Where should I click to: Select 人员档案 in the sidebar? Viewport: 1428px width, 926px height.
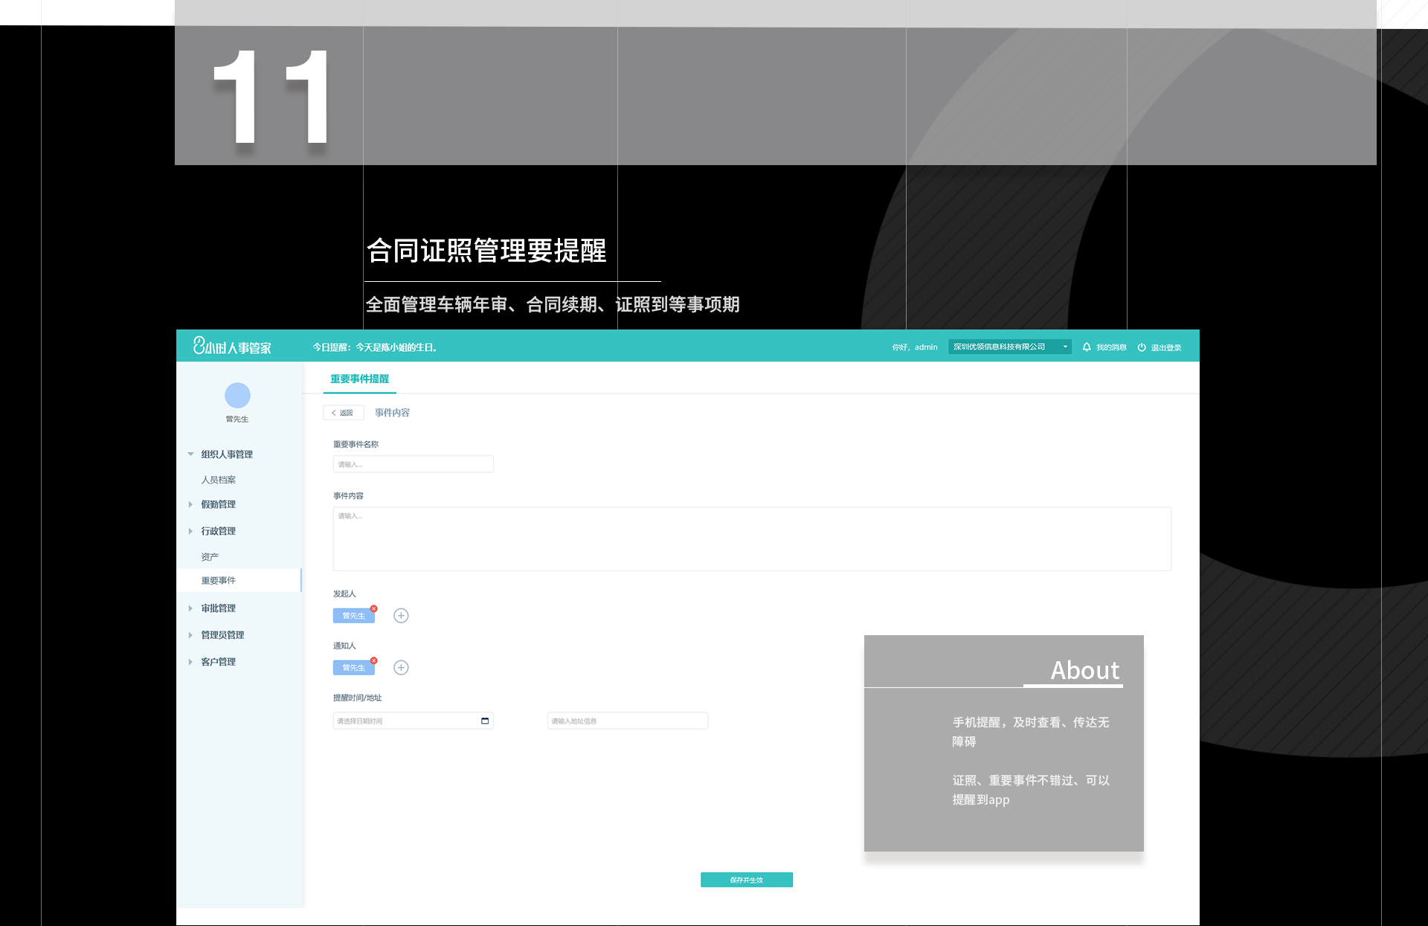click(219, 480)
